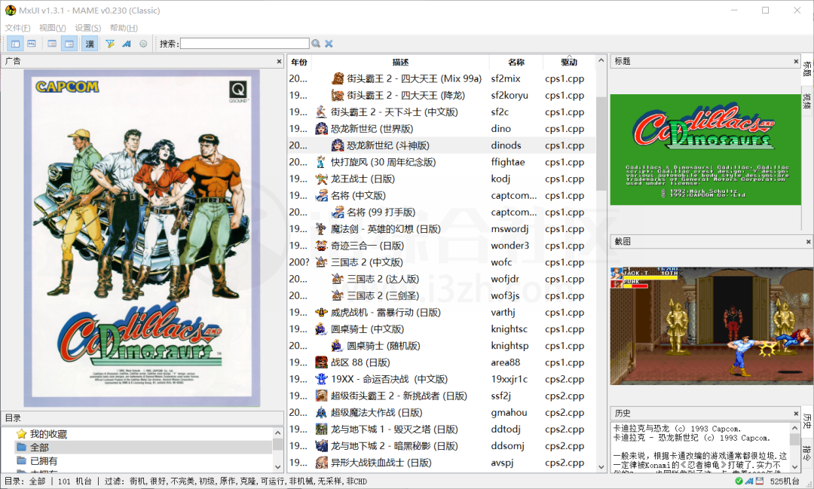Clear search with the blue X icon
The height and width of the screenshot is (489, 814).
click(x=329, y=44)
